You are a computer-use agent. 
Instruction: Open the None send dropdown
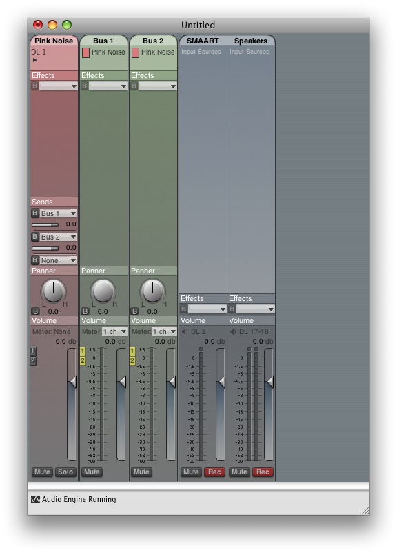[x=58, y=260]
